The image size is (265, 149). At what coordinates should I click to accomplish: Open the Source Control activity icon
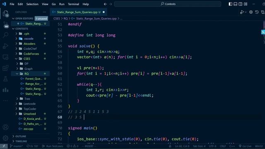(x=5, y=25)
